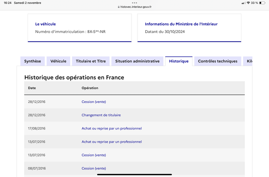Click the 13/07/2016 Achat ou reprise par un professionnel
The width and height of the screenshot is (269, 177).
[x=112, y=142]
